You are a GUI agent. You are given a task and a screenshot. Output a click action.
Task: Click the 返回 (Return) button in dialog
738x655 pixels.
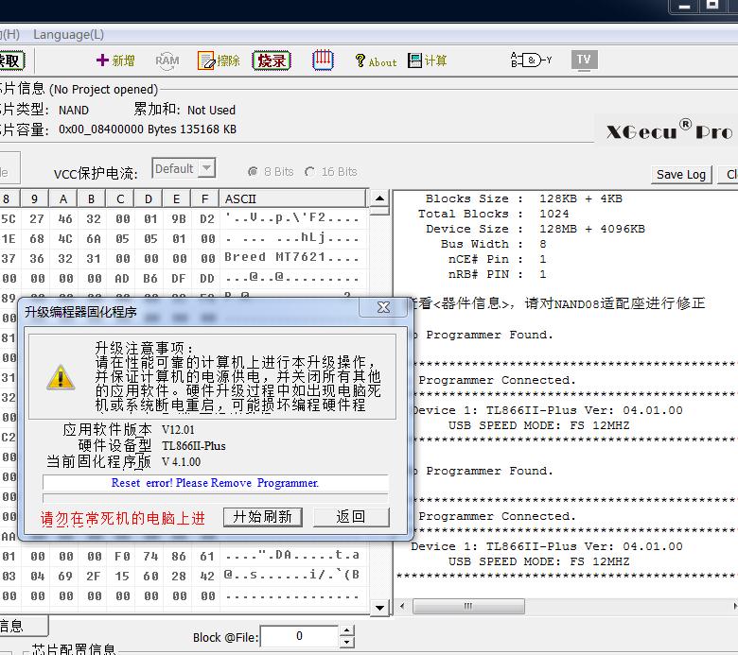(x=350, y=516)
